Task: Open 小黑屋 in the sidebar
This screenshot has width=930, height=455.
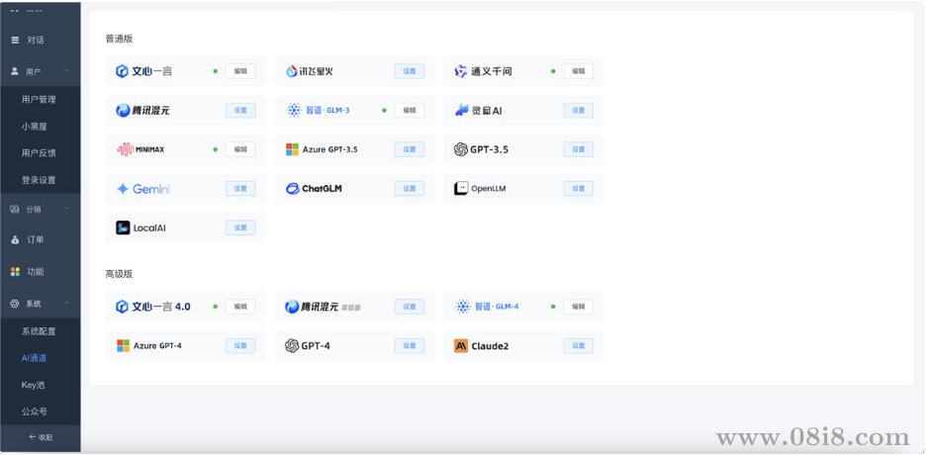Action: coord(35,127)
